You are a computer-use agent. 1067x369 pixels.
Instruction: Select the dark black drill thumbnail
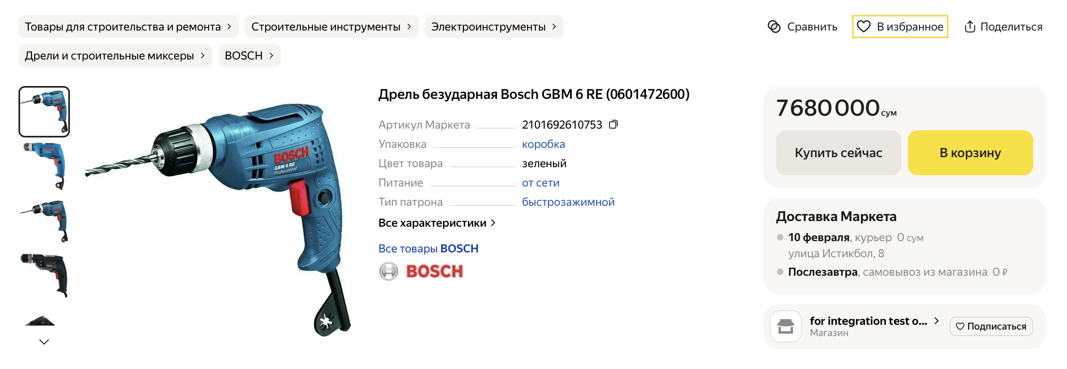[x=44, y=274]
